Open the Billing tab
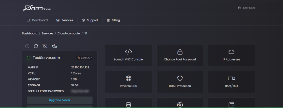 pyautogui.click(x=113, y=20)
